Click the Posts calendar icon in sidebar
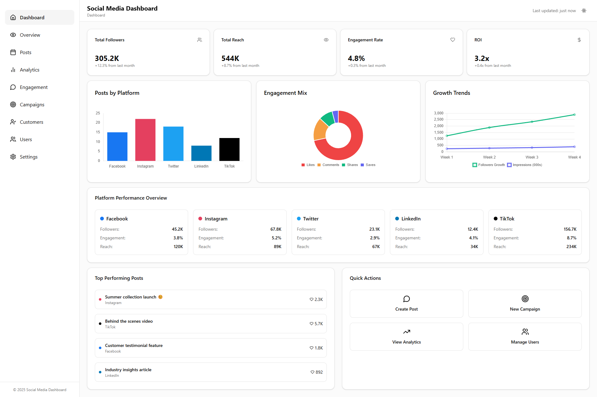The image size is (597, 397). (x=13, y=52)
